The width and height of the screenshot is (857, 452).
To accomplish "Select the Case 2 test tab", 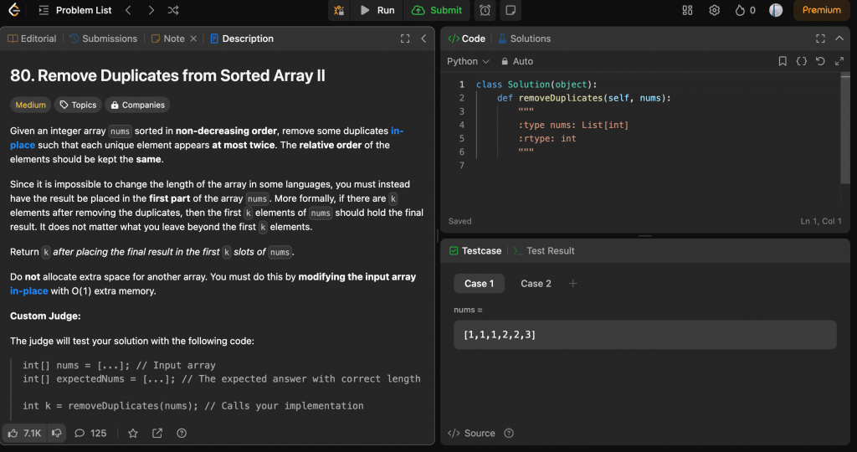I will pyautogui.click(x=536, y=283).
